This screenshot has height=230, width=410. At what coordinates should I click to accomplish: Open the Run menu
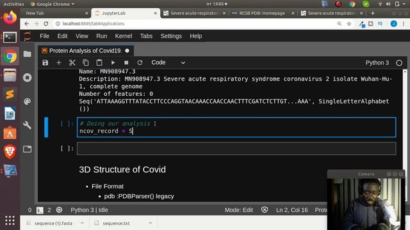pos(102,36)
